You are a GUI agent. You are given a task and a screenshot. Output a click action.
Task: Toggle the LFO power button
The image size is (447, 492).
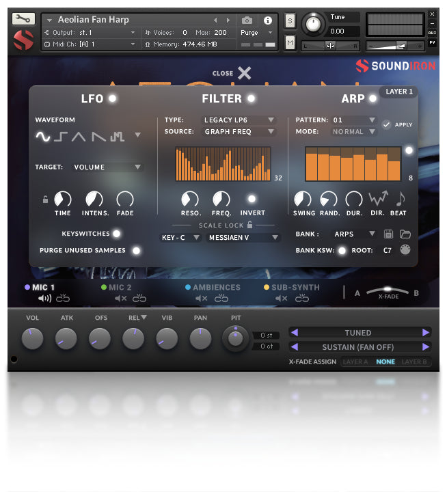112,98
